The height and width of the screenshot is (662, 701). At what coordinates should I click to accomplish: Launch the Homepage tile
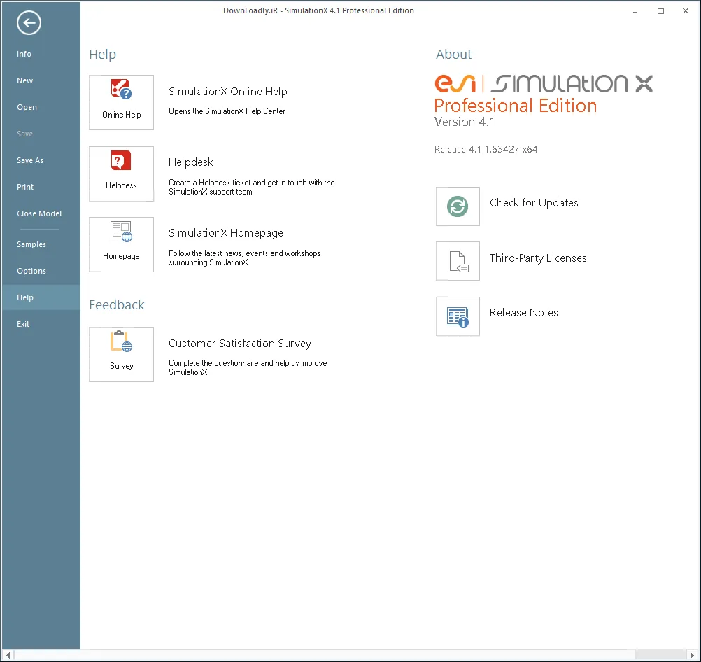(121, 244)
